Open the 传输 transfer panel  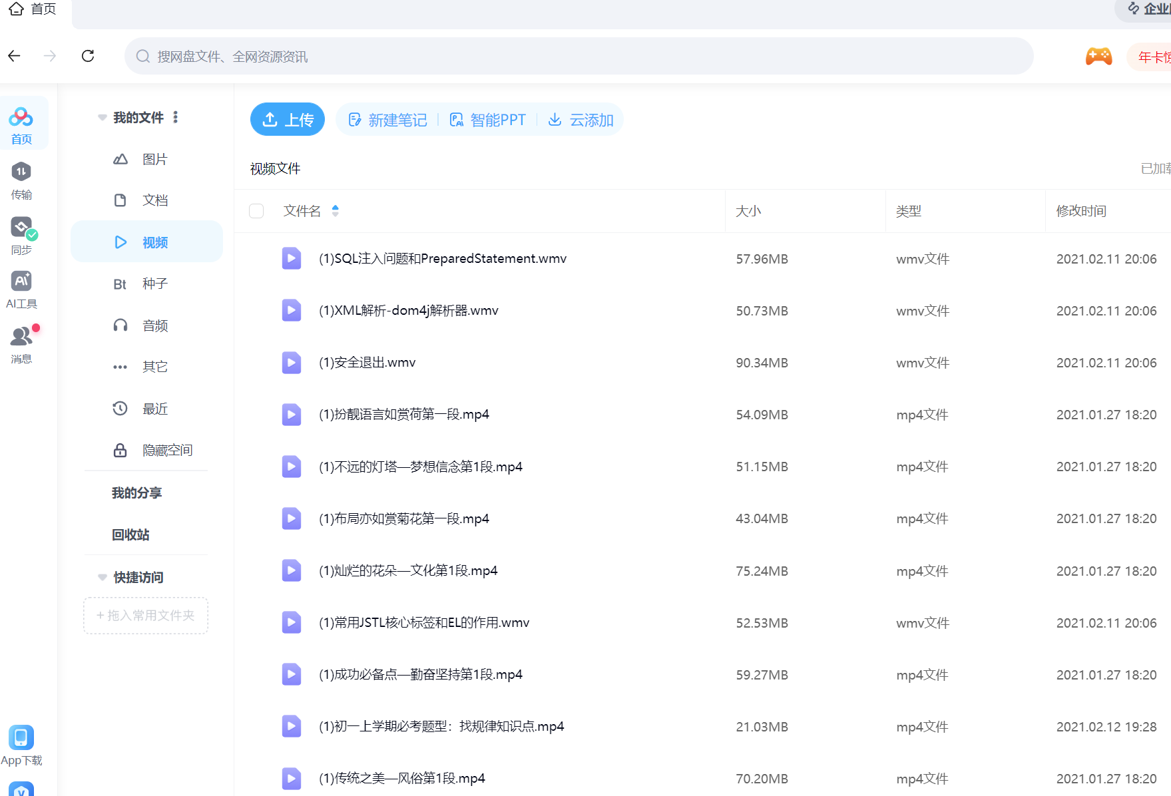(21, 180)
